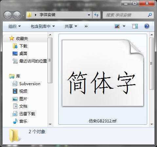Open view options dropdown arrow
157x147 pixels.
[124, 26]
